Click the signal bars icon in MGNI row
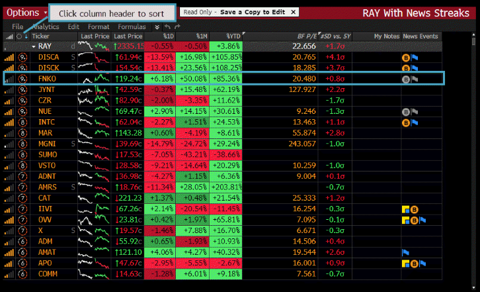480x292 pixels. point(9,144)
